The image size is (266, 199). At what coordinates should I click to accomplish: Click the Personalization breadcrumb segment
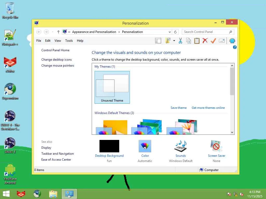tap(132, 32)
